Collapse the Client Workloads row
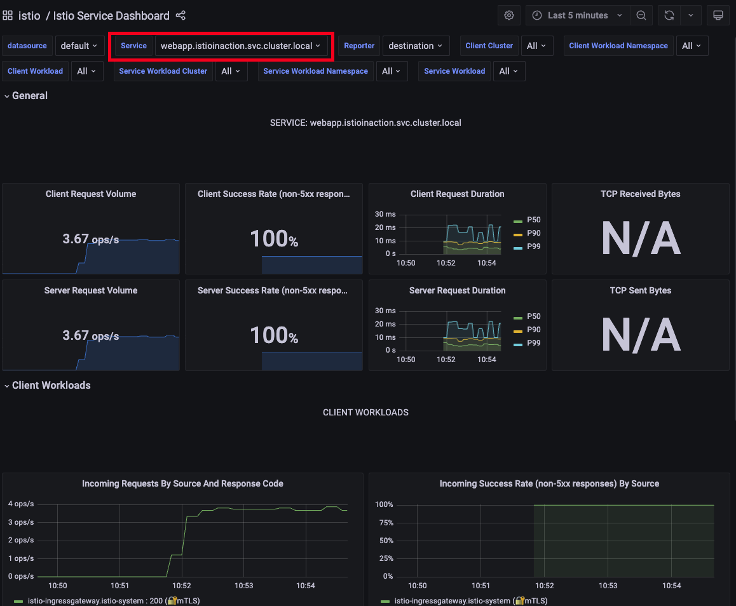The width and height of the screenshot is (736, 606). point(48,385)
